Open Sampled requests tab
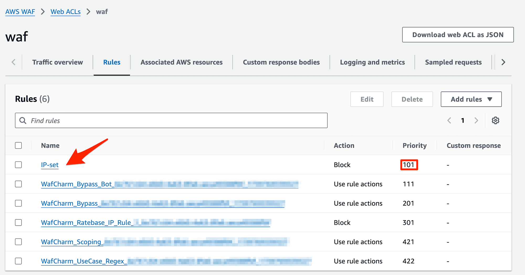 click(453, 62)
